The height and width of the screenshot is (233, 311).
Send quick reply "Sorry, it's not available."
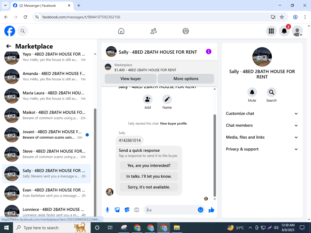tap(149, 187)
